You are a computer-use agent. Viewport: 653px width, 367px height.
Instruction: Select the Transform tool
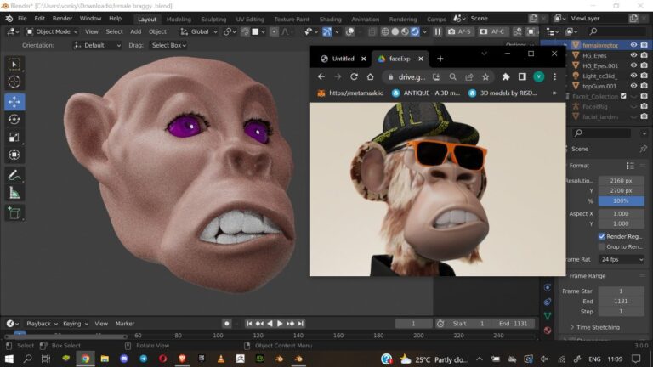[x=14, y=155]
